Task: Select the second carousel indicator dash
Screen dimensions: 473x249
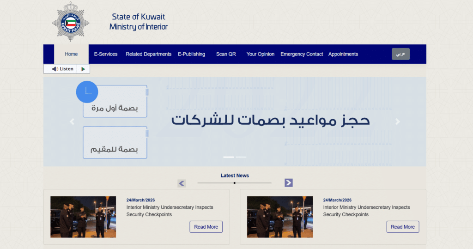Action: pyautogui.click(x=241, y=157)
